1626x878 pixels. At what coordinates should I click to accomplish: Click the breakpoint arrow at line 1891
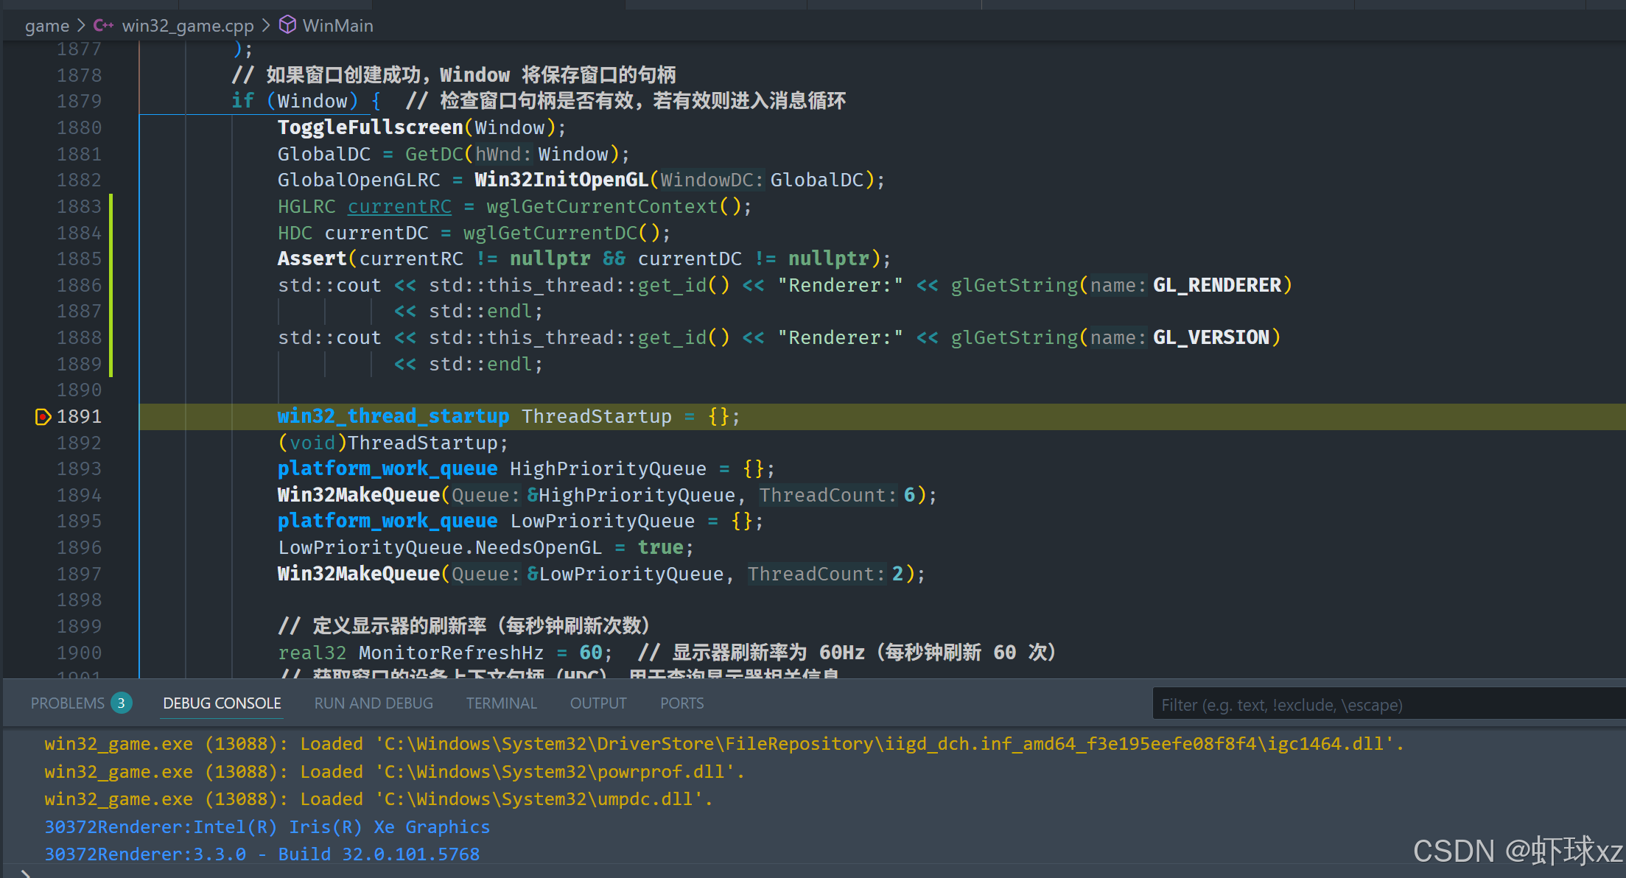pos(43,417)
